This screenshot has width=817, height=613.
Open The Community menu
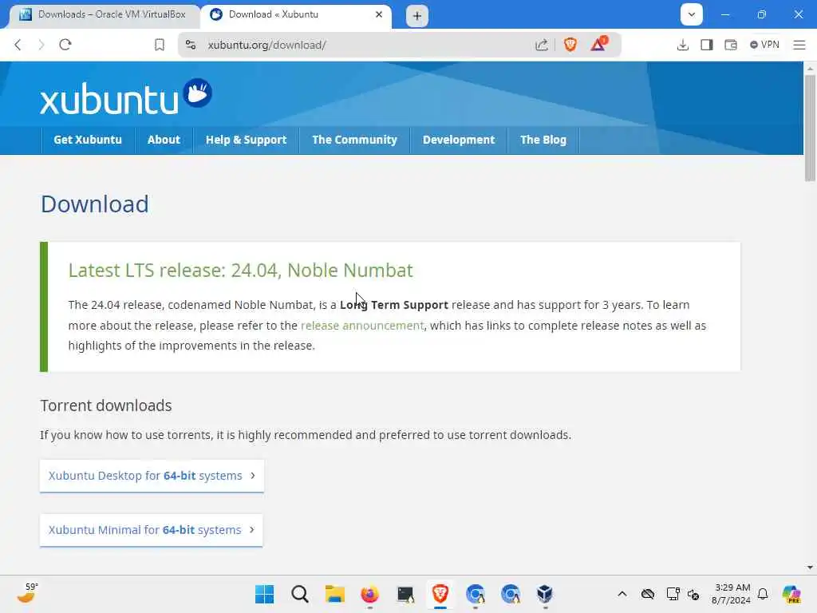point(354,140)
